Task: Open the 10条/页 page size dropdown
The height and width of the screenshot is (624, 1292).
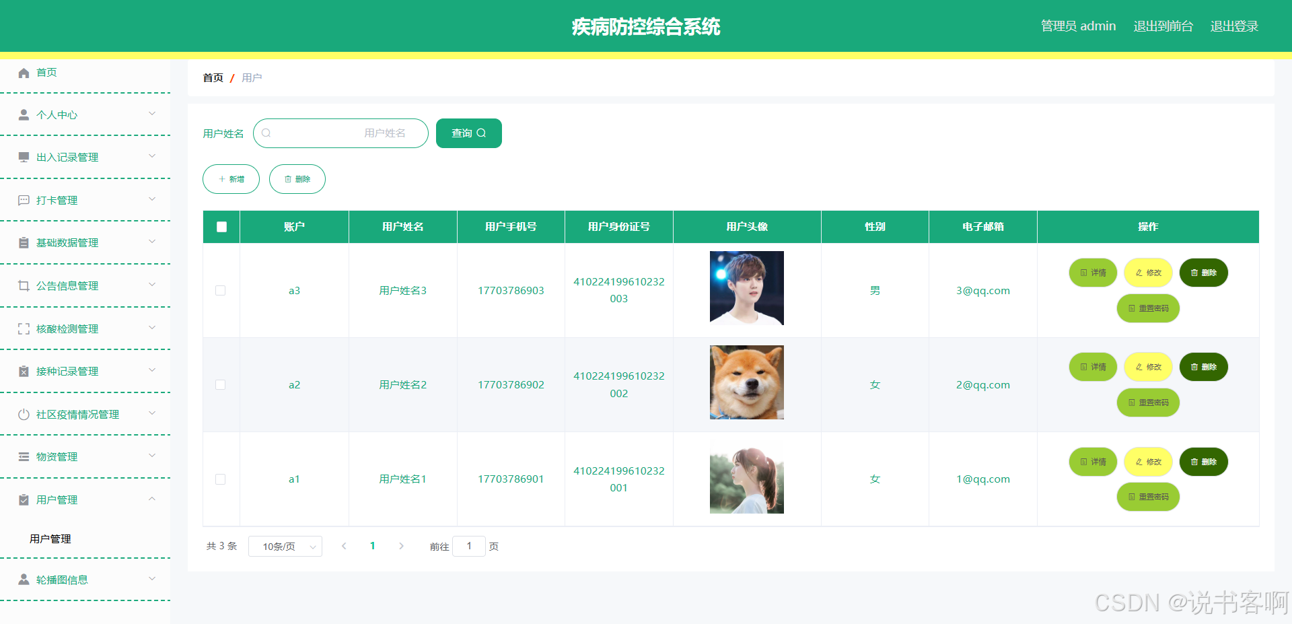Action: (285, 547)
